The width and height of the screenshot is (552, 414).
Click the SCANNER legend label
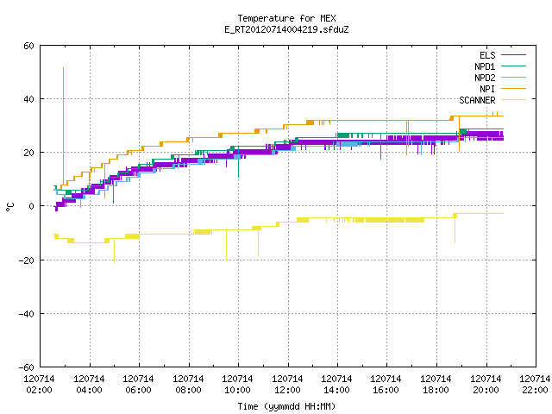(477, 100)
